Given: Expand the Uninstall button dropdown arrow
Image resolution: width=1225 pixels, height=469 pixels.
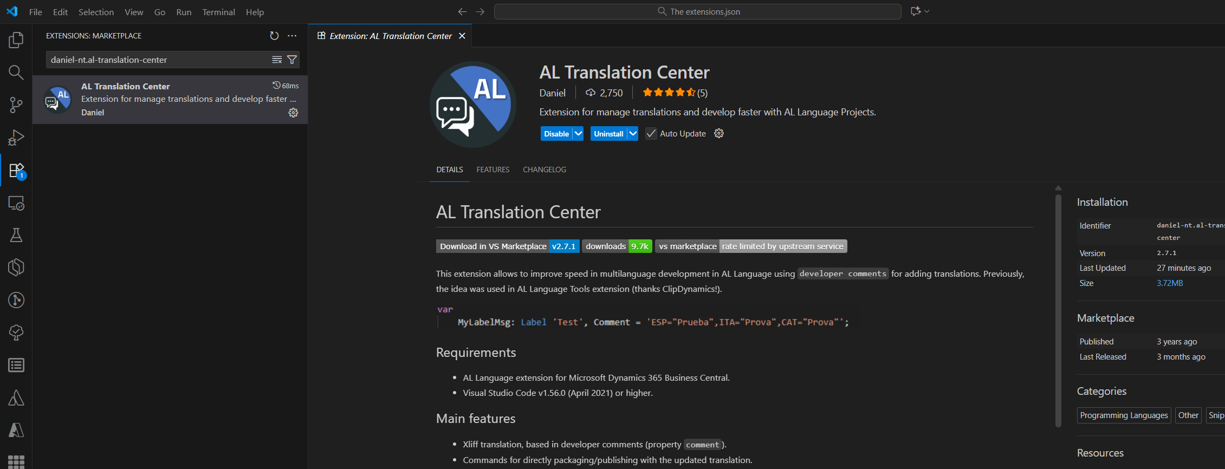Looking at the screenshot, I should (633, 133).
